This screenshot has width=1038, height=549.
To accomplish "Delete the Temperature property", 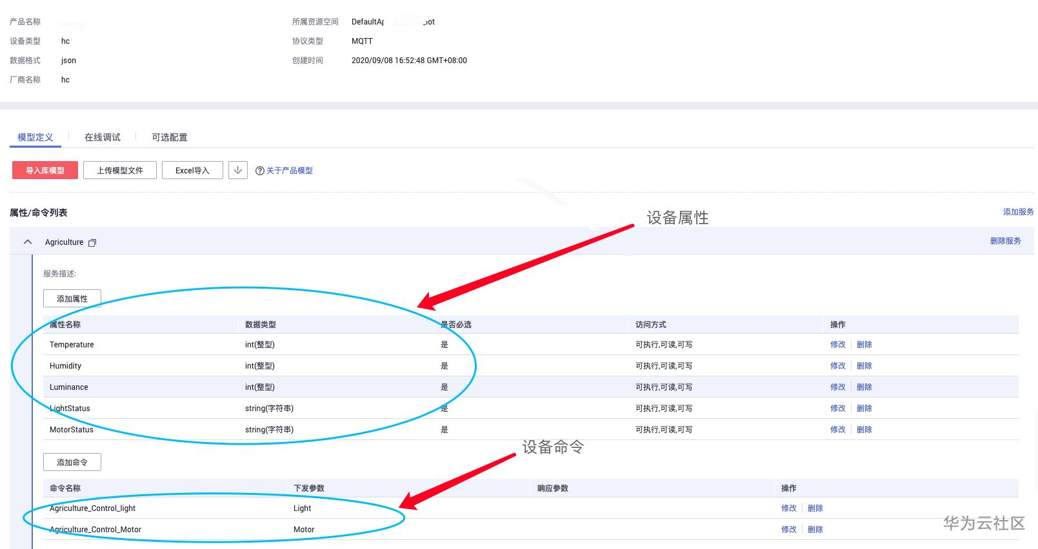I will click(864, 345).
